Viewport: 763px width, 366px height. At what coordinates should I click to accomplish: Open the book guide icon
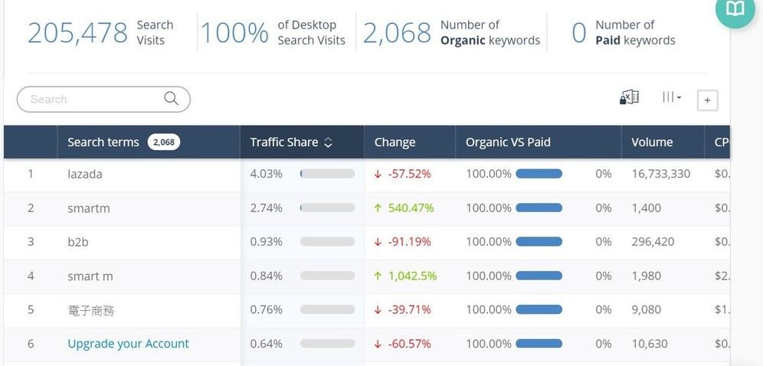pyautogui.click(x=735, y=9)
